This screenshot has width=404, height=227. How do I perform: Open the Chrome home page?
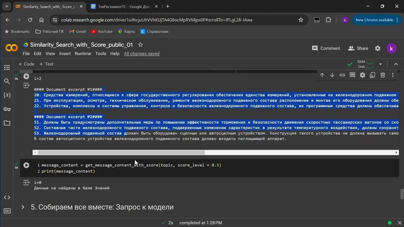pos(41,20)
